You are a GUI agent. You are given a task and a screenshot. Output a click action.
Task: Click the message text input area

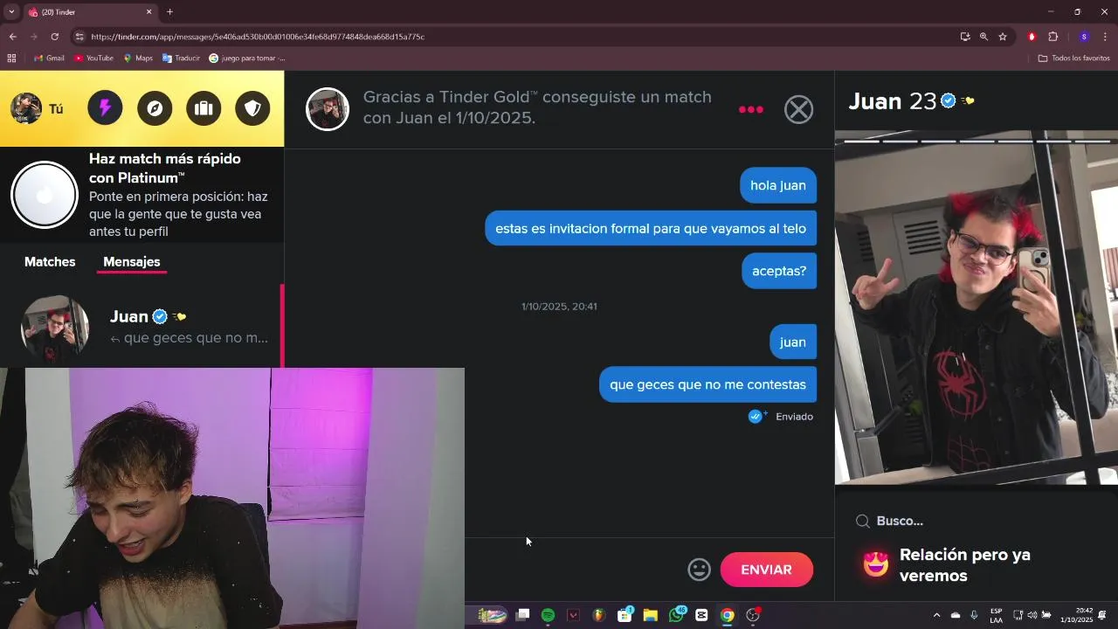[572, 570]
